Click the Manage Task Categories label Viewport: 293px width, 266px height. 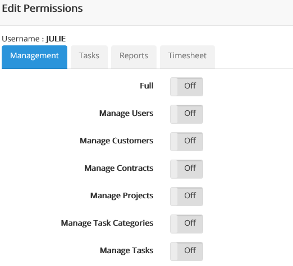107,223
